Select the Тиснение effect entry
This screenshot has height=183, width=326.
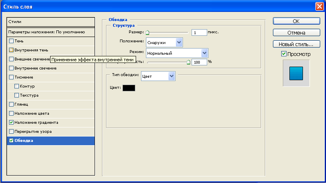click(x=24, y=77)
